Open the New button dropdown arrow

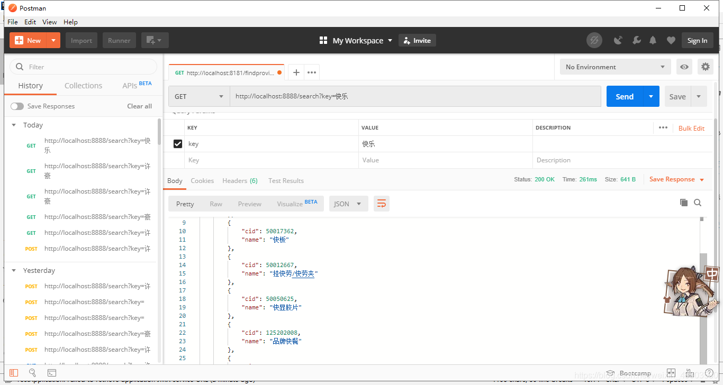click(53, 40)
